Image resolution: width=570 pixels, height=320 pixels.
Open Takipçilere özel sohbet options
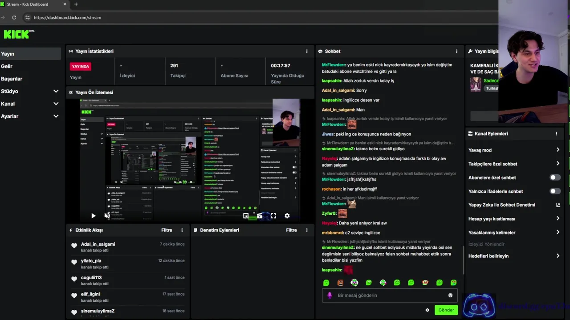click(514, 164)
